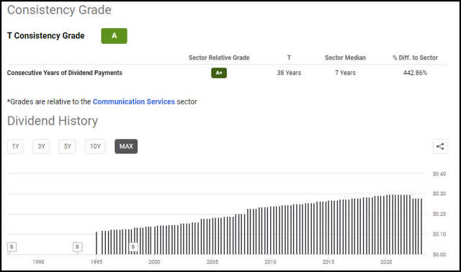461x272 pixels.
Task: Click the $0.20 axis label
Action: tap(439, 214)
